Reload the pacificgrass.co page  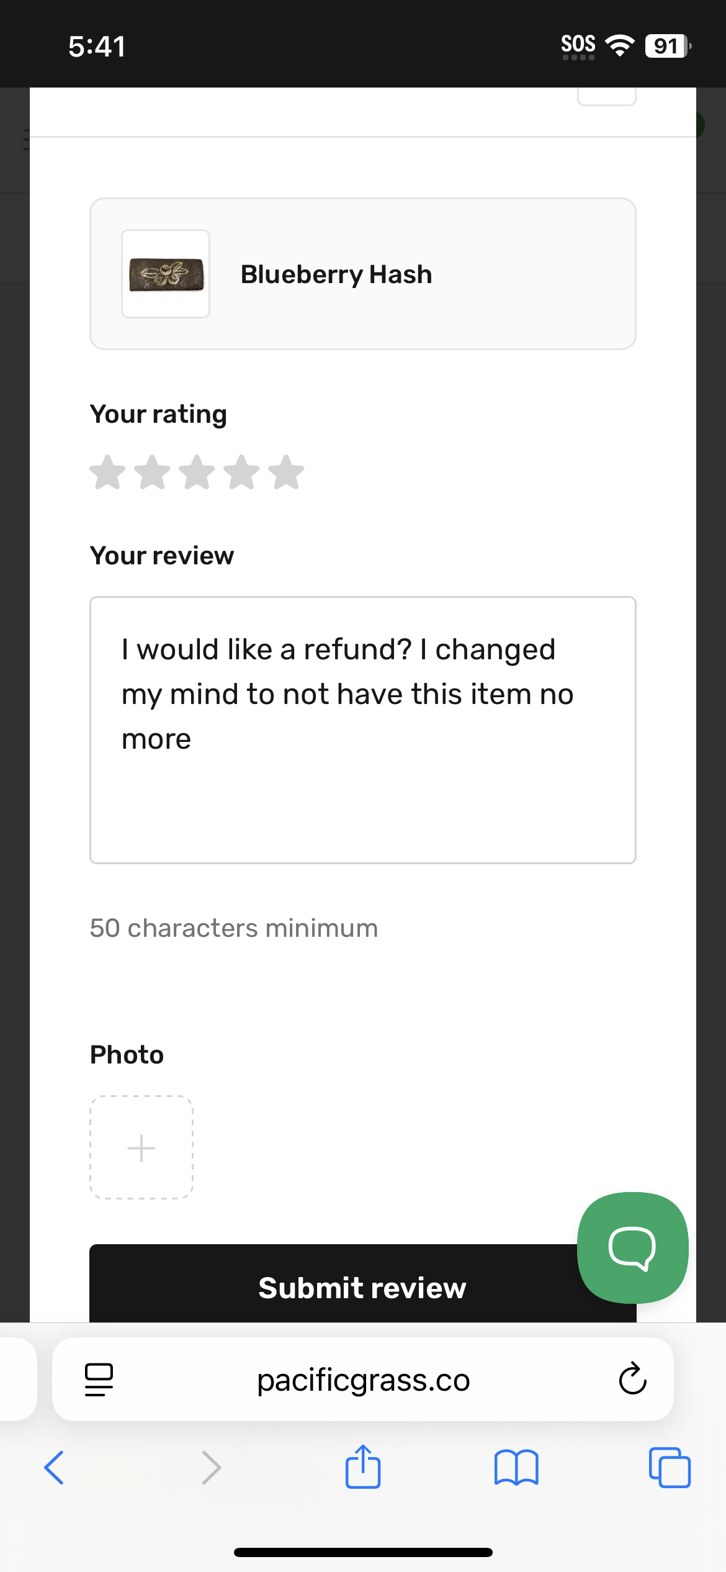pyautogui.click(x=632, y=1379)
